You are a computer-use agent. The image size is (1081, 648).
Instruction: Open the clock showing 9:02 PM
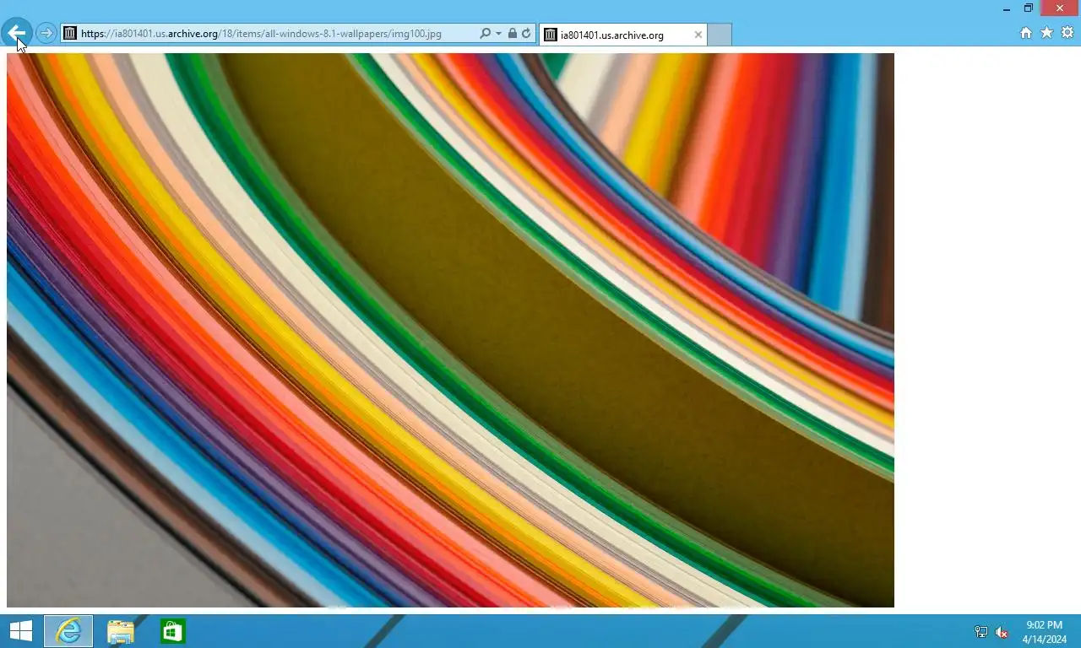1045,632
